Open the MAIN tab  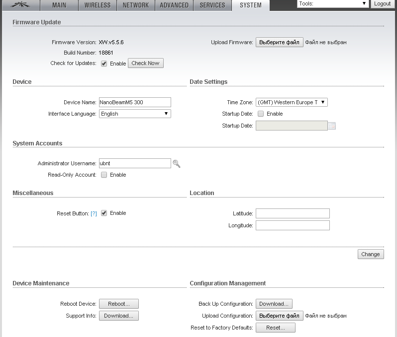point(59,5)
